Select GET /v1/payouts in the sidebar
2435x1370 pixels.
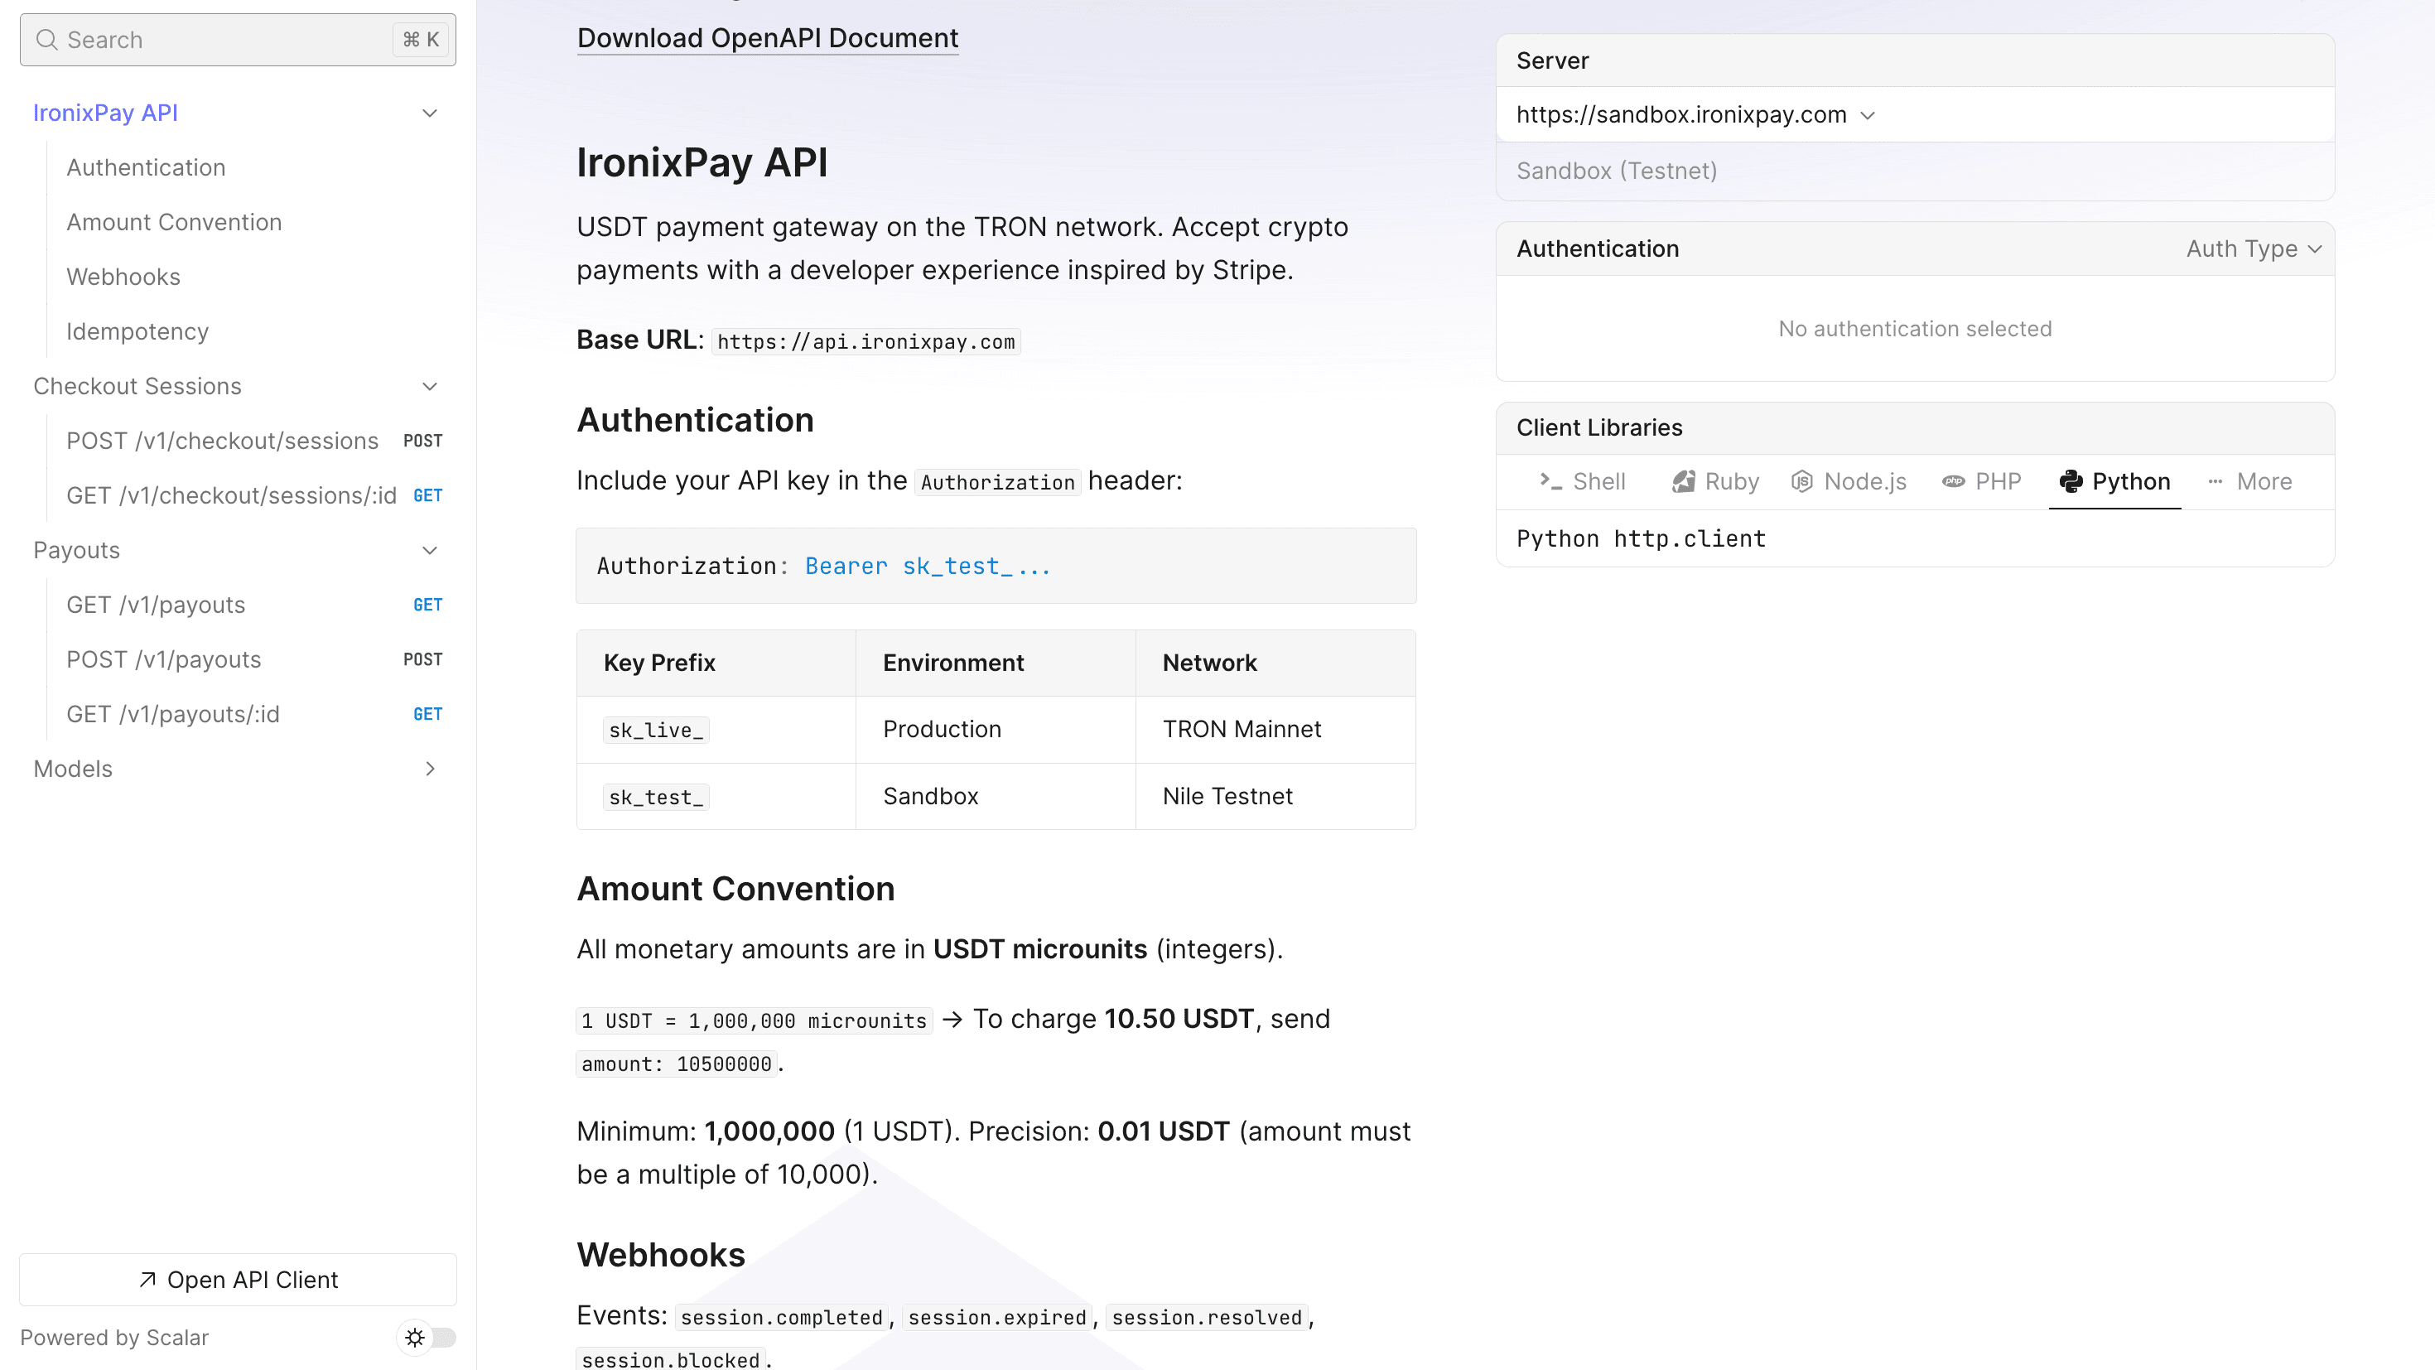coord(155,604)
